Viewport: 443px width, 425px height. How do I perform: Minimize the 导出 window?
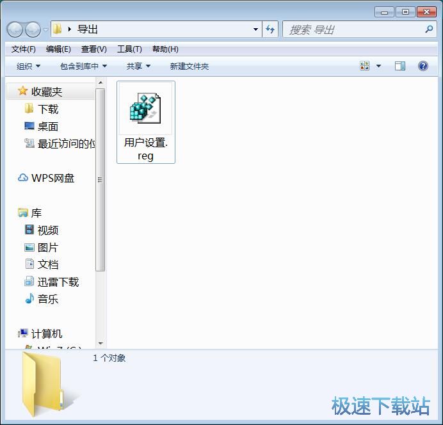point(384,12)
